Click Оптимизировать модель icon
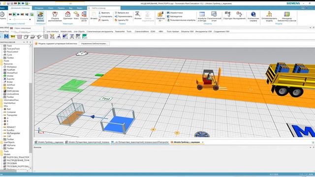This screenshot has height=177, width=315. (x=269, y=16)
